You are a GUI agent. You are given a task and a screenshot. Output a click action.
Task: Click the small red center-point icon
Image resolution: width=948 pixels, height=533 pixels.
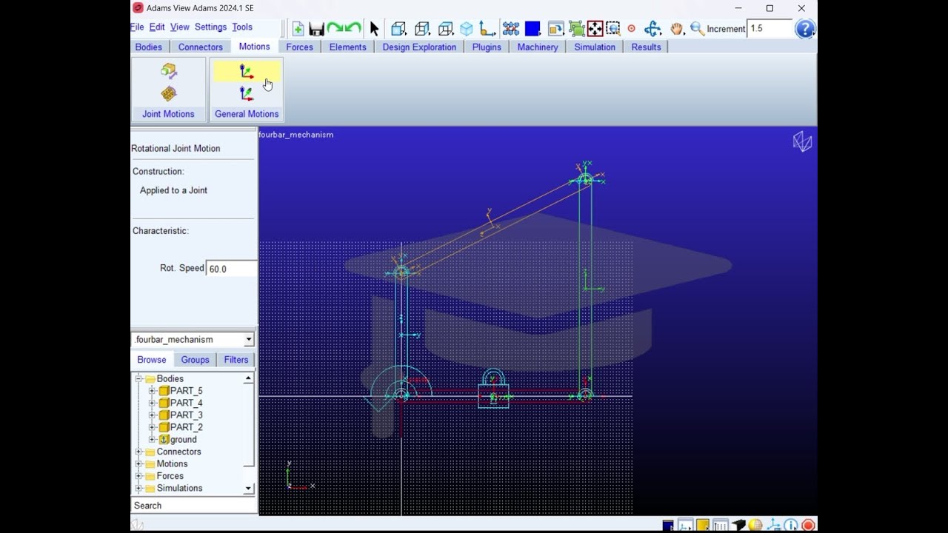632,29
